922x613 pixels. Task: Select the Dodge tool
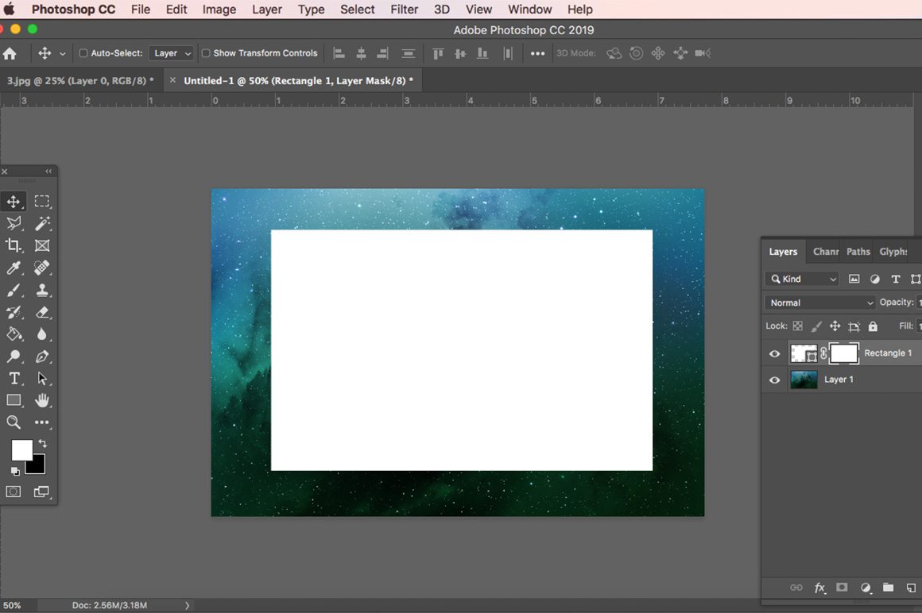click(14, 357)
